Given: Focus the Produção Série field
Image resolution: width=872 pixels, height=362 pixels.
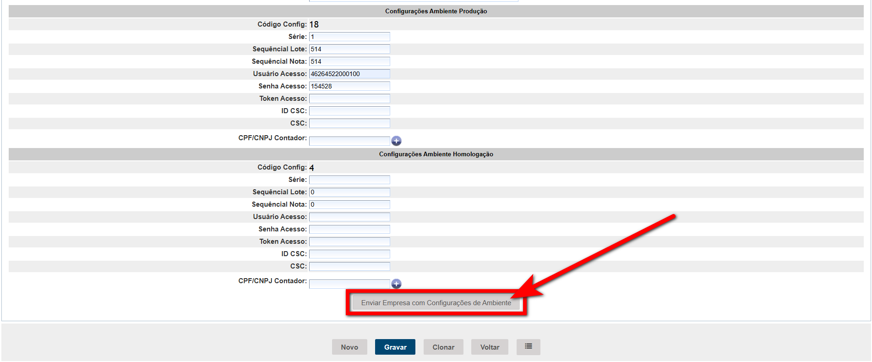Looking at the screenshot, I should coord(349,37).
